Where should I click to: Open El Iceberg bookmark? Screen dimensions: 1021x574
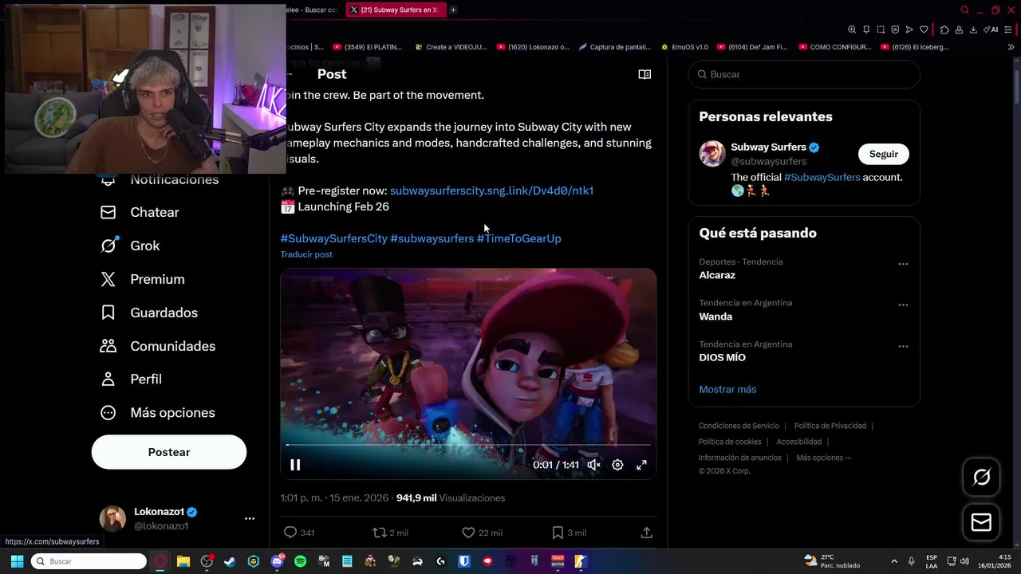[914, 47]
